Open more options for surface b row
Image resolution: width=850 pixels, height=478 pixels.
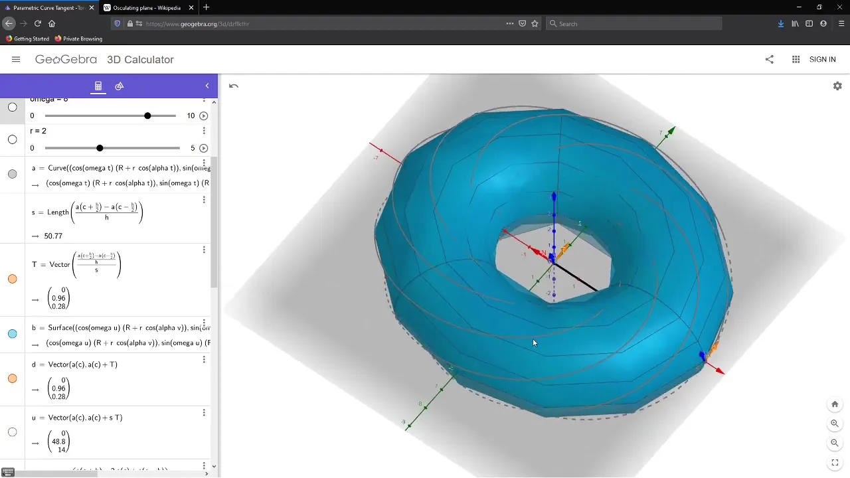(x=204, y=323)
